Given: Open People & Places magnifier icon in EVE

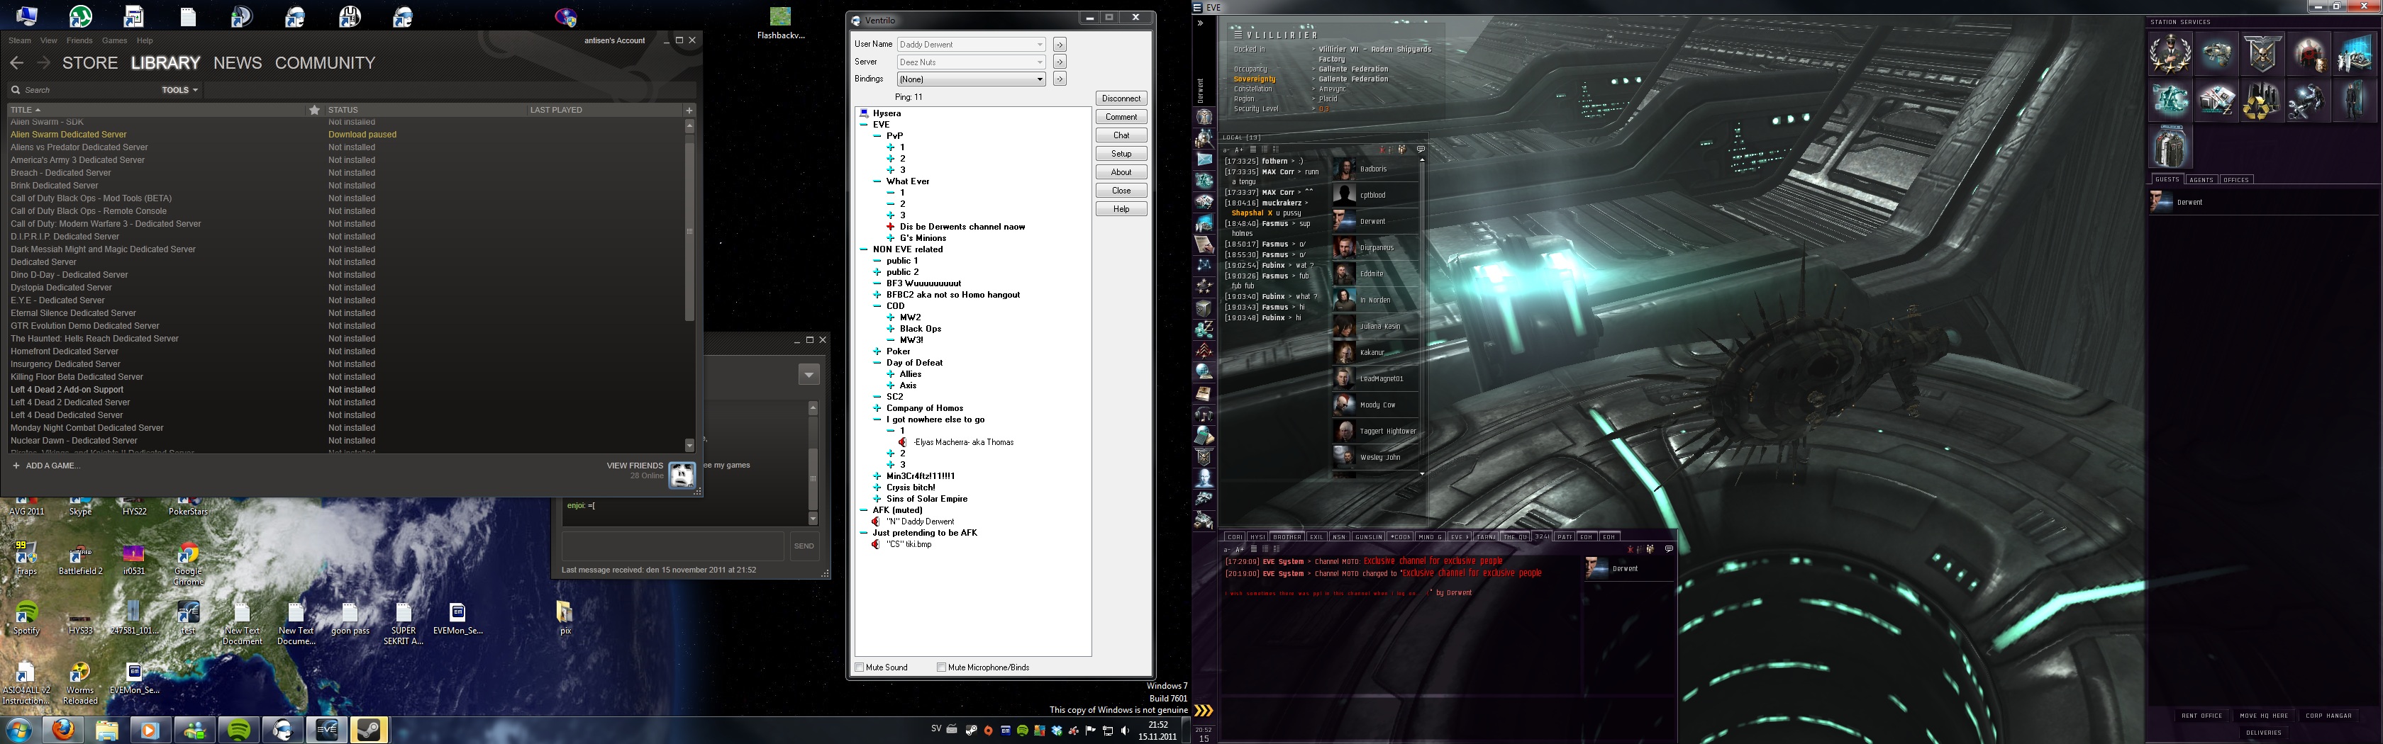Looking at the screenshot, I should click(x=1204, y=139).
